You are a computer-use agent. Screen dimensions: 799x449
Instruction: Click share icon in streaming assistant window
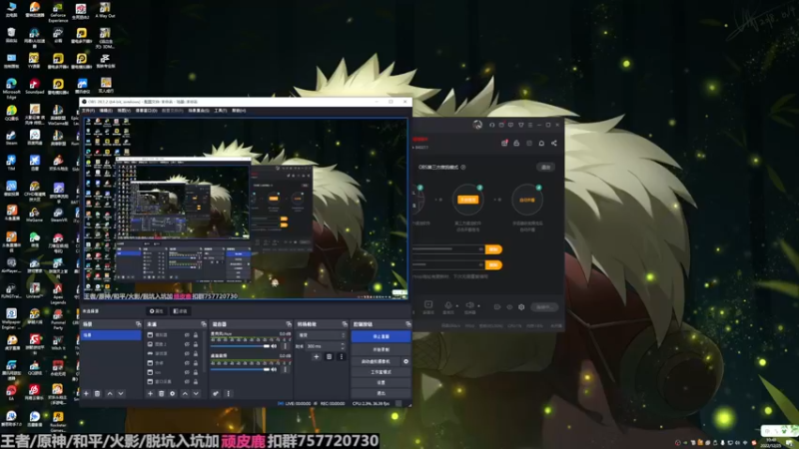click(x=554, y=143)
